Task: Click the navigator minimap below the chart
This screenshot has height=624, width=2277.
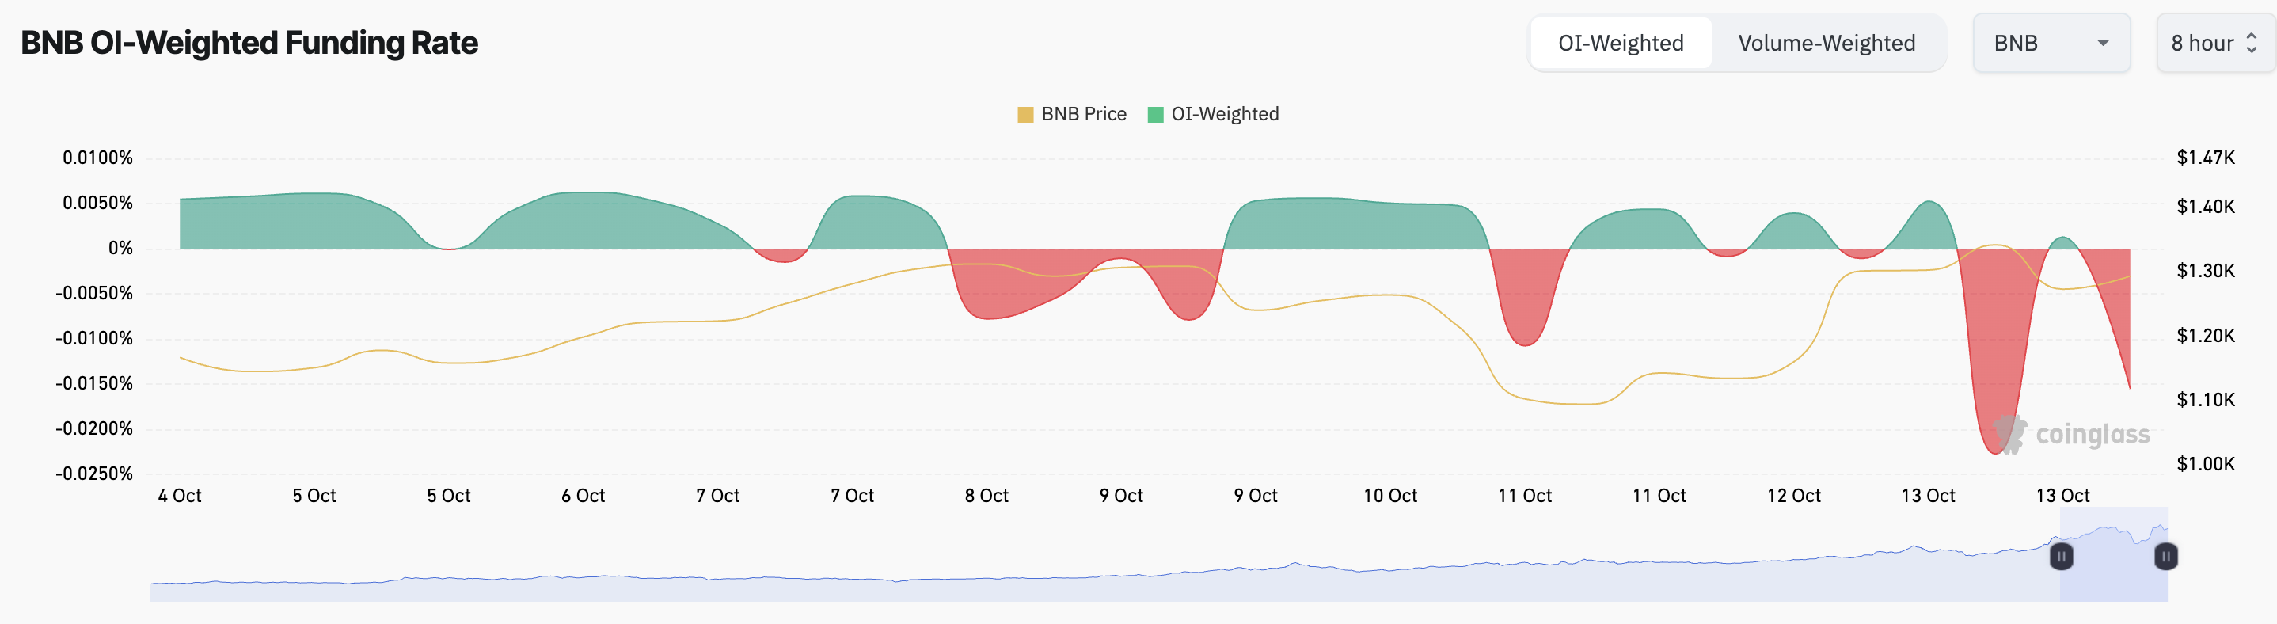Action: [1061, 579]
